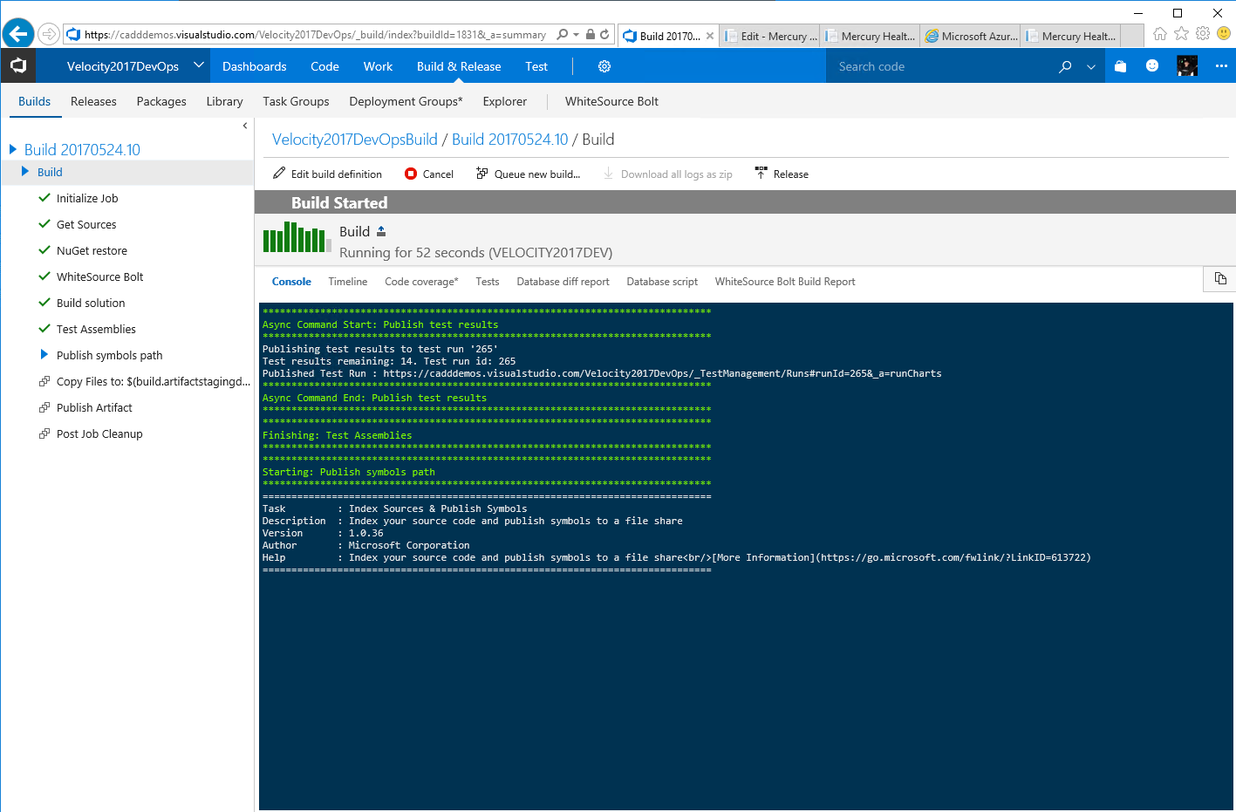The image size is (1236, 812).
Task: Open the WhiteSource Bolt Build Report tab
Action: coord(785,282)
